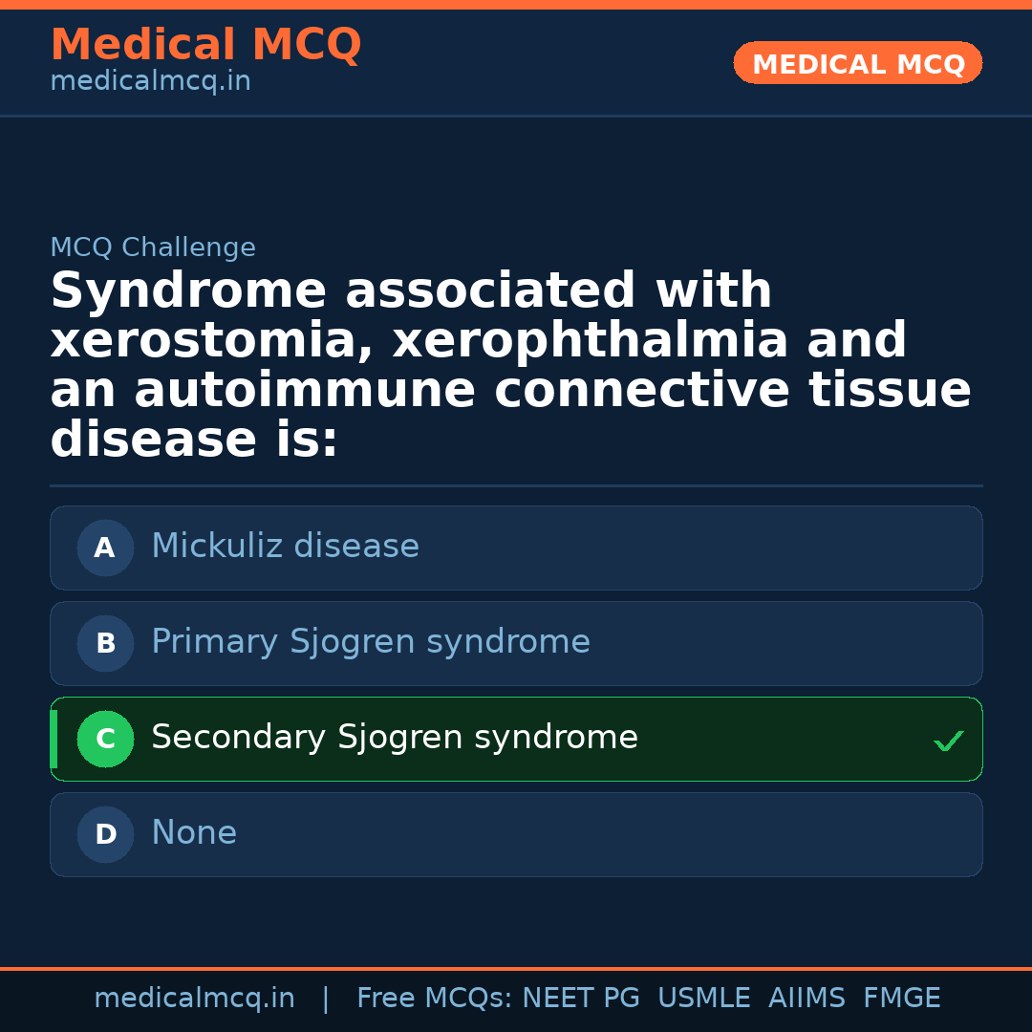Click the letter B circle badge
The image size is (1032, 1032).
tap(105, 643)
